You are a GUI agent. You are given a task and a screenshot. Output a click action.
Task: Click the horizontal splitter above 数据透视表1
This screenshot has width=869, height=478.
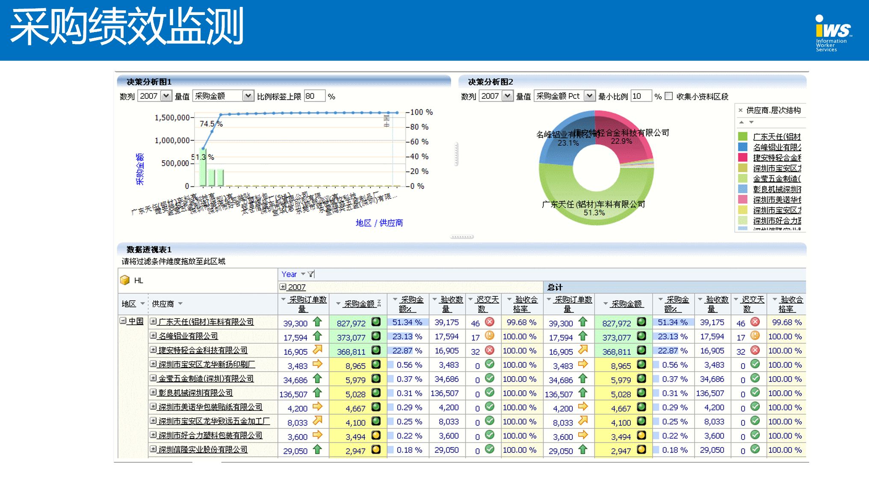462,236
